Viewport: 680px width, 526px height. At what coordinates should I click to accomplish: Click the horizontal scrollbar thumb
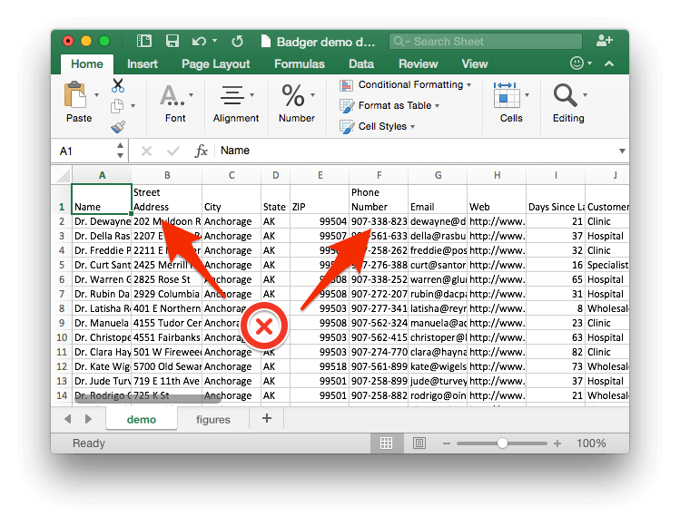(147, 399)
